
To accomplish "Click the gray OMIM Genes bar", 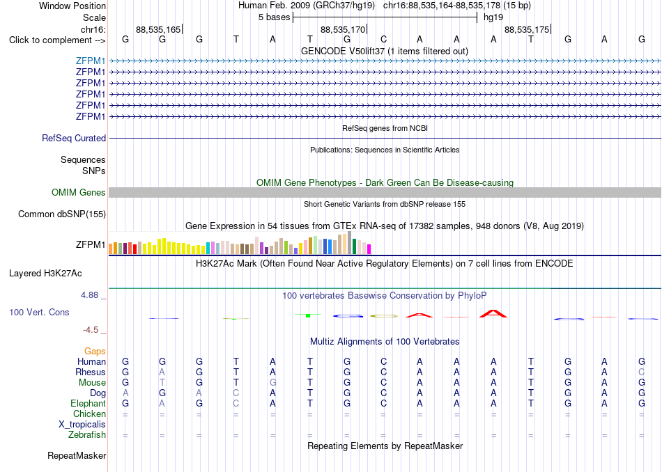I will [385, 192].
